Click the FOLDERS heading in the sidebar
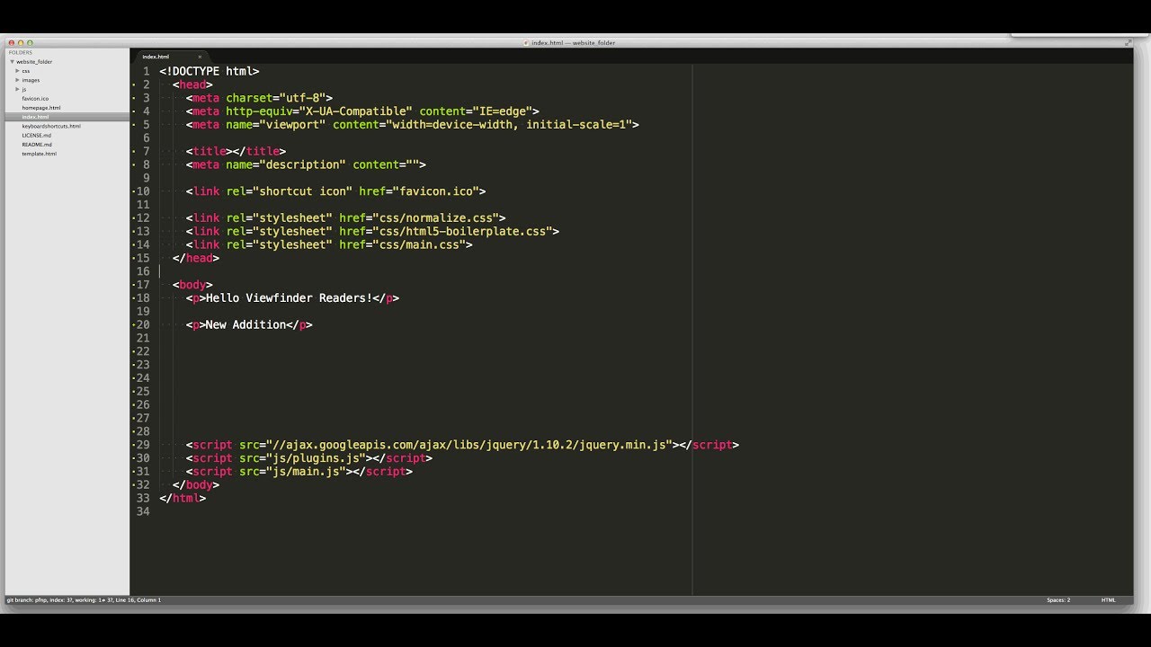1151x647 pixels. click(20, 52)
